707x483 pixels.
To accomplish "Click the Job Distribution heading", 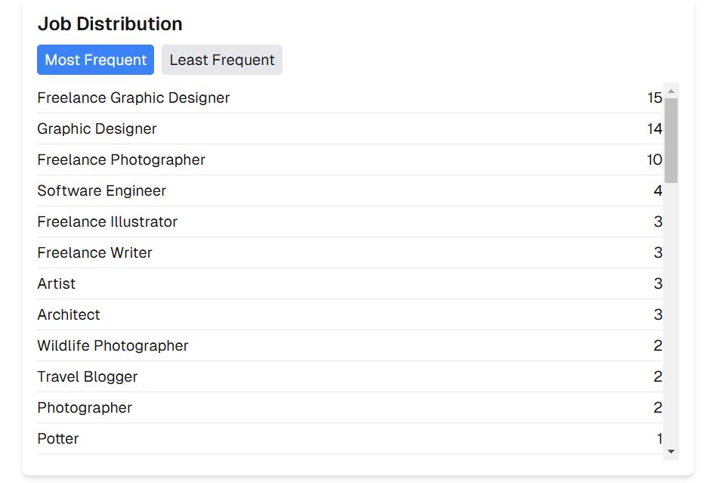I will (x=110, y=24).
